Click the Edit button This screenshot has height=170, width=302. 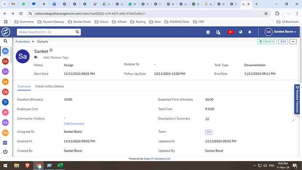tap(283, 42)
